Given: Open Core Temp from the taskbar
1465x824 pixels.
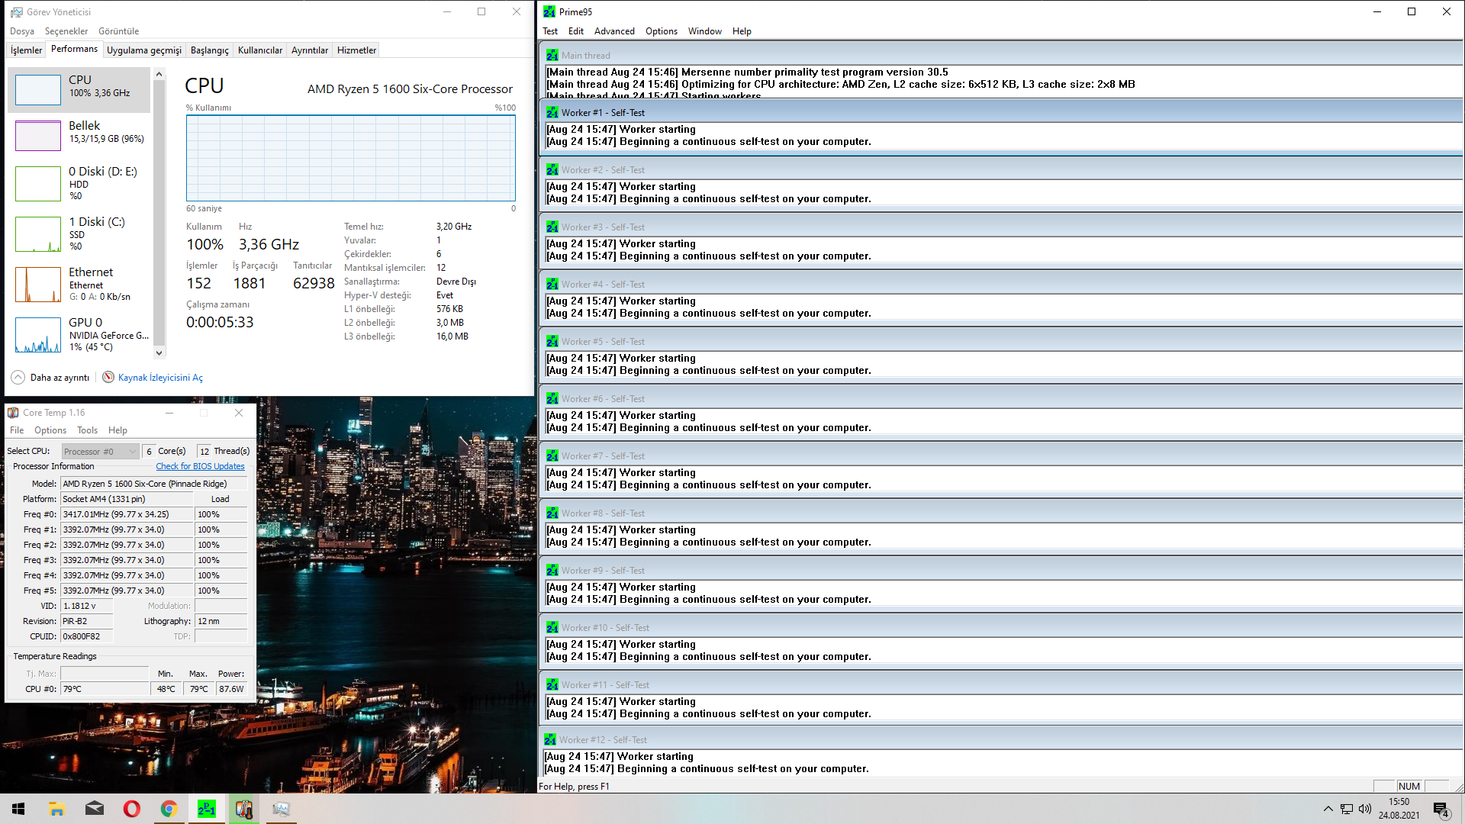Looking at the screenshot, I should click(244, 809).
